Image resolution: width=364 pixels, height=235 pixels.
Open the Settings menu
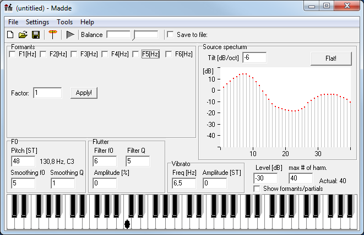37,22
